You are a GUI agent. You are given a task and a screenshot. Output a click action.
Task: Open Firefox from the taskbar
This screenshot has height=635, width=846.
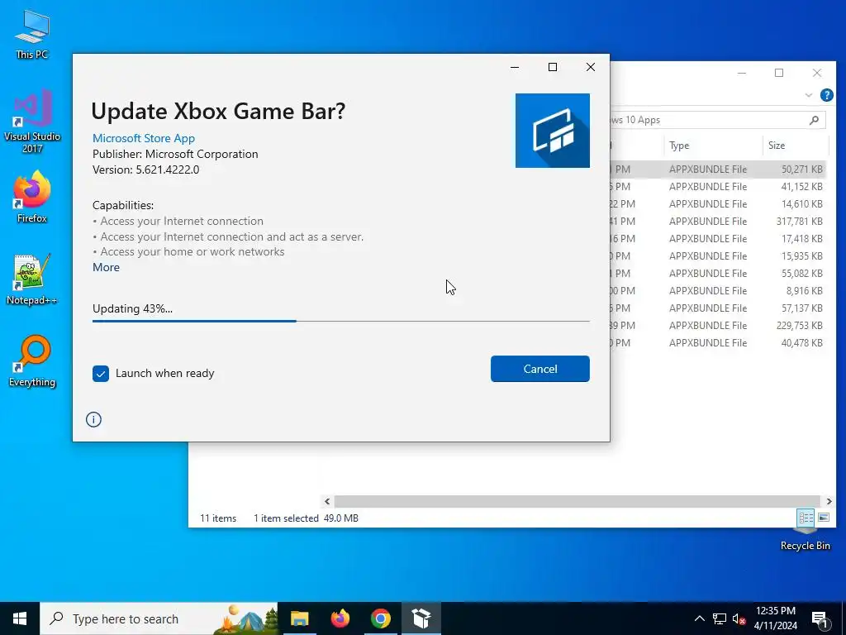340,618
